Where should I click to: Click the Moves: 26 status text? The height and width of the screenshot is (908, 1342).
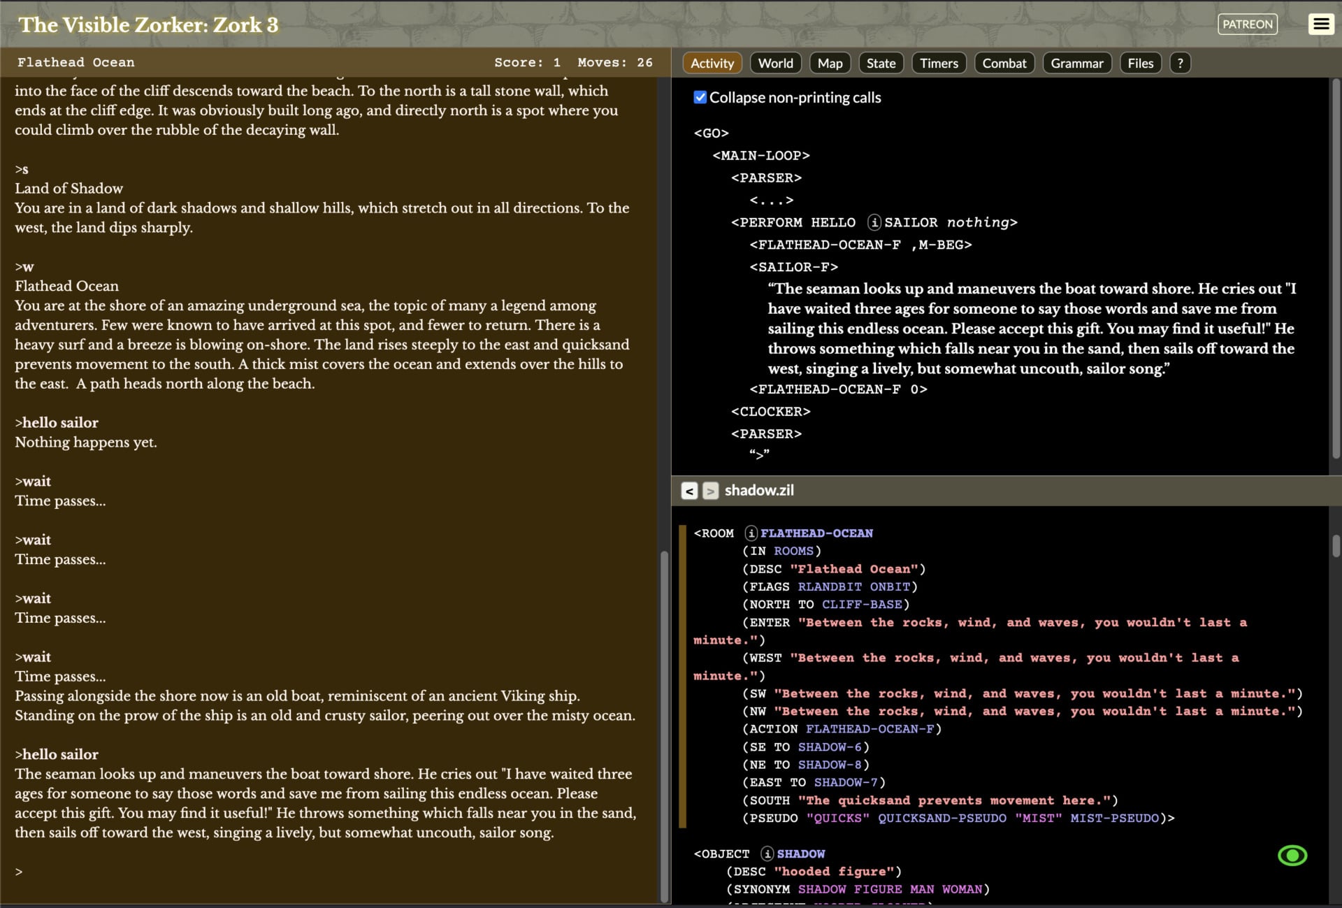[x=615, y=63]
